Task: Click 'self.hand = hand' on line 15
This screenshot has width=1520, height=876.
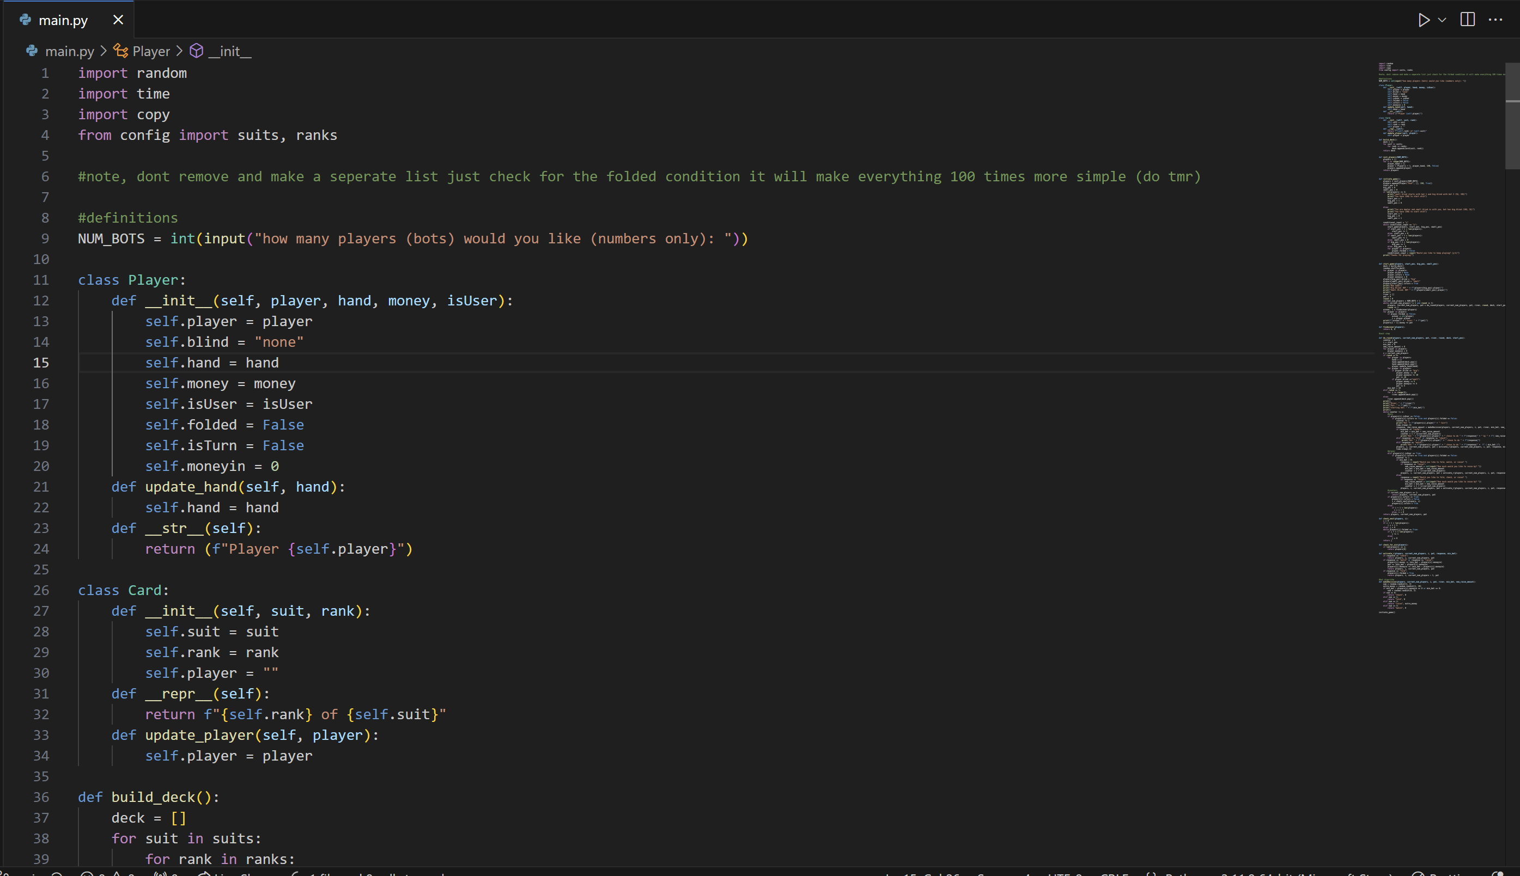Action: 212,363
